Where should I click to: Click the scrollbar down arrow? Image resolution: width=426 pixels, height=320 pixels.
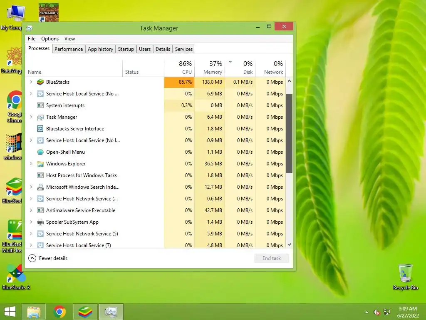[x=290, y=244]
